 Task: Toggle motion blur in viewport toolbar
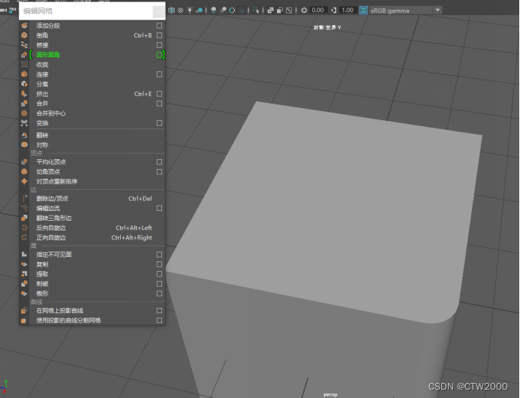(223, 11)
